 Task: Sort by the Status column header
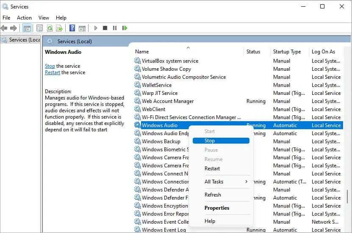[257, 52]
